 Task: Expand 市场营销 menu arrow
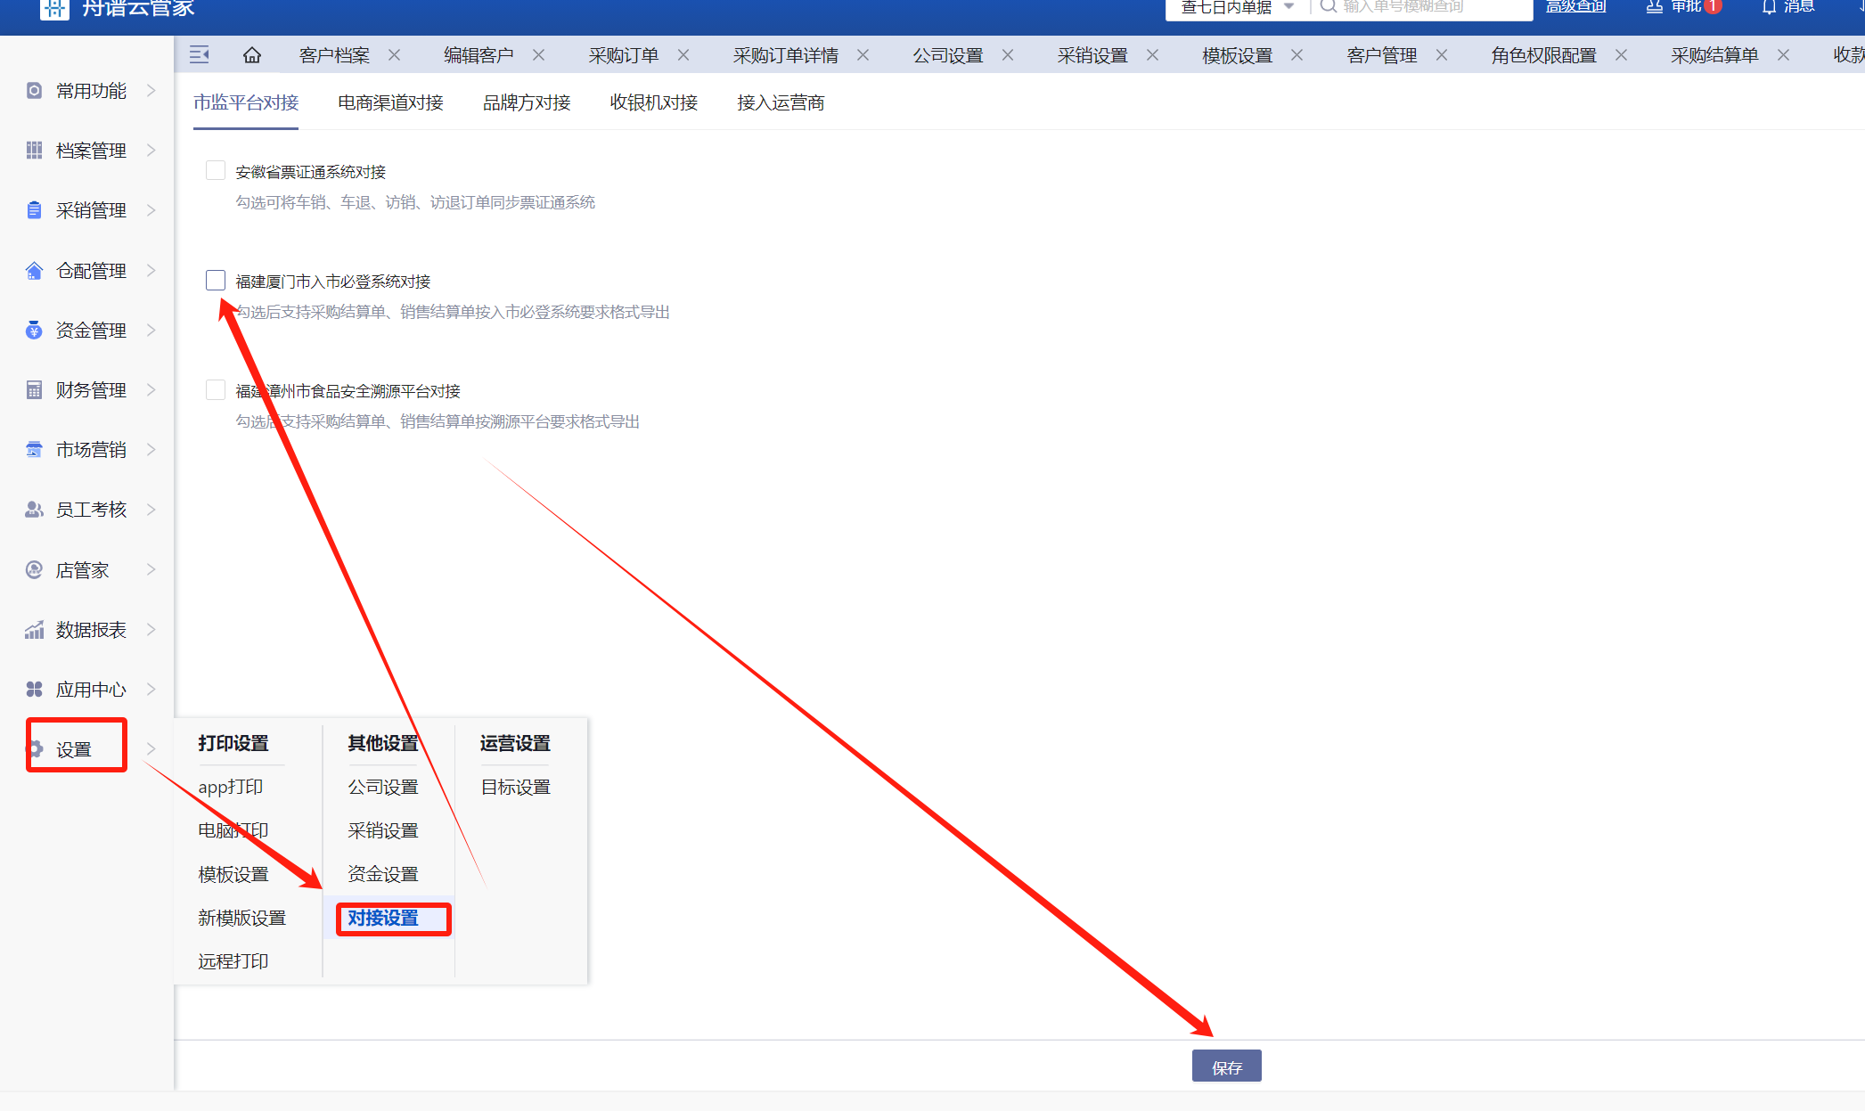coord(151,449)
